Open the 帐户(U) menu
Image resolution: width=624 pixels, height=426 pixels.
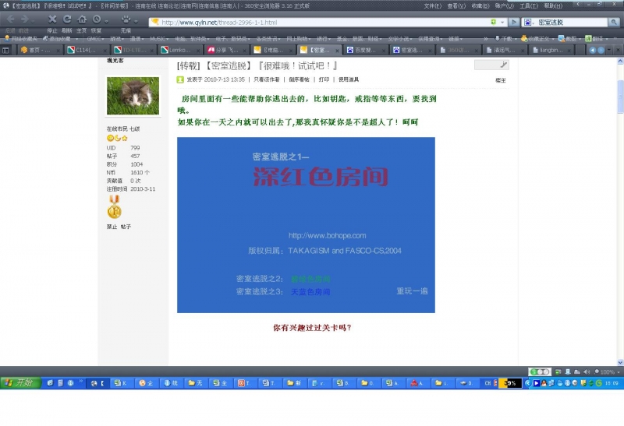coord(505,5)
